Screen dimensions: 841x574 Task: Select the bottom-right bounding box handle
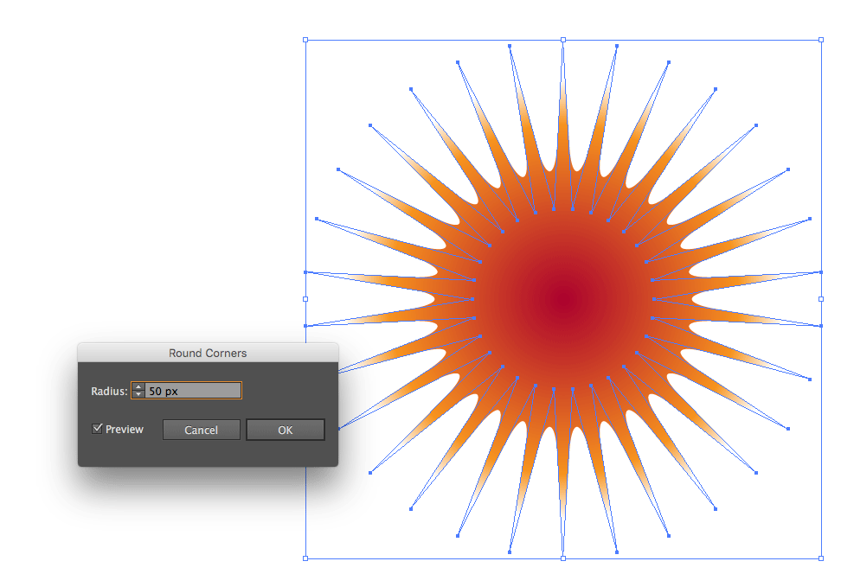[821, 558]
